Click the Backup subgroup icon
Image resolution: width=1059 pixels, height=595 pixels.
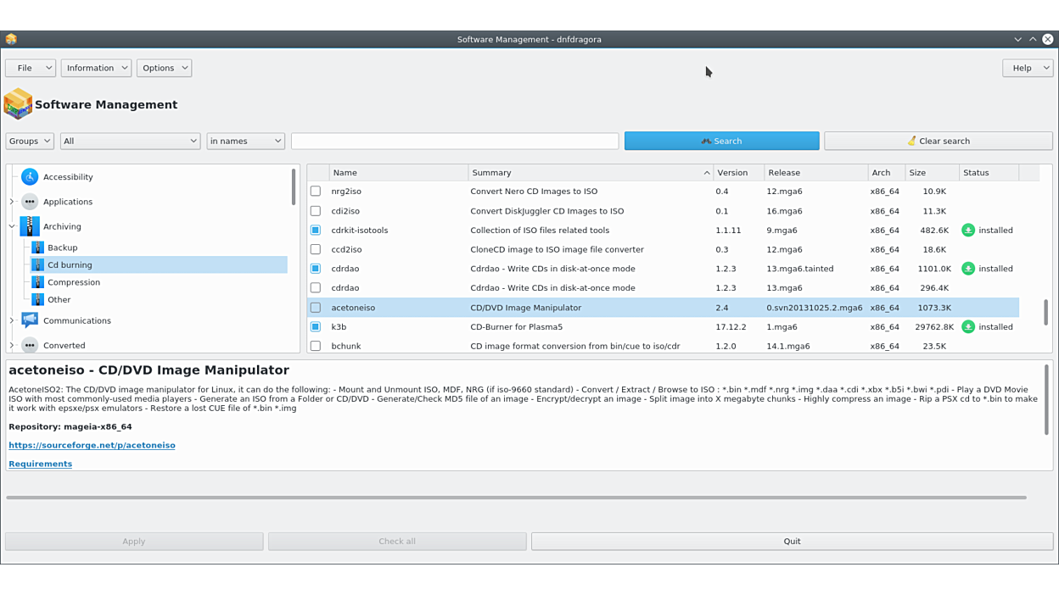coord(37,247)
